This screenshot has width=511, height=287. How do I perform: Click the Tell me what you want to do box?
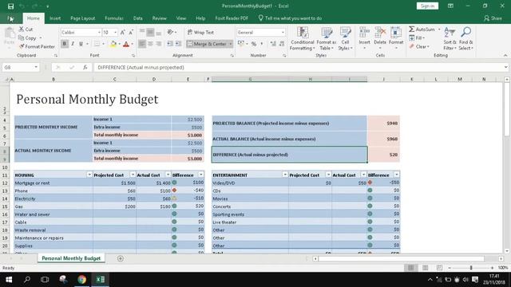coord(290,18)
